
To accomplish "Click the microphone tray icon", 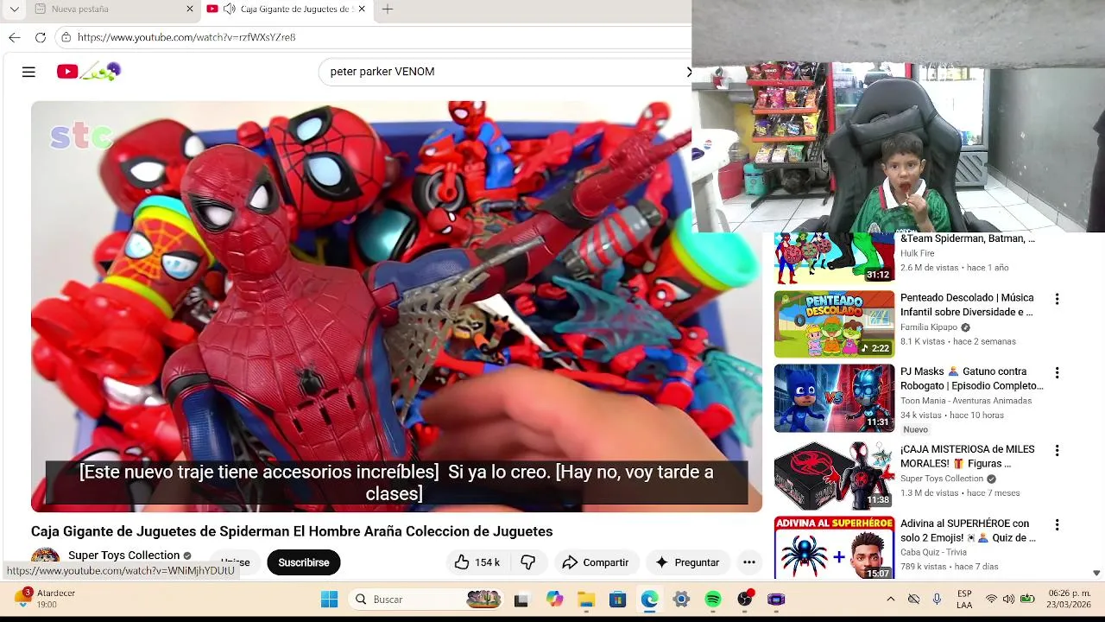I will (937, 599).
